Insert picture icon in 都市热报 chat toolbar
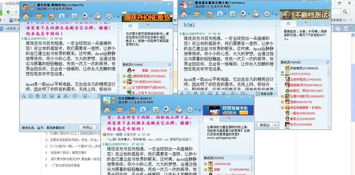The image size is (355, 175). (52, 96)
